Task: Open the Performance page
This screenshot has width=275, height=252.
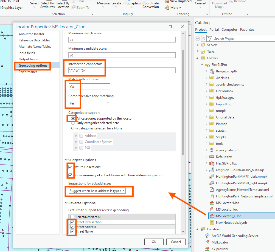Action: click(28, 72)
